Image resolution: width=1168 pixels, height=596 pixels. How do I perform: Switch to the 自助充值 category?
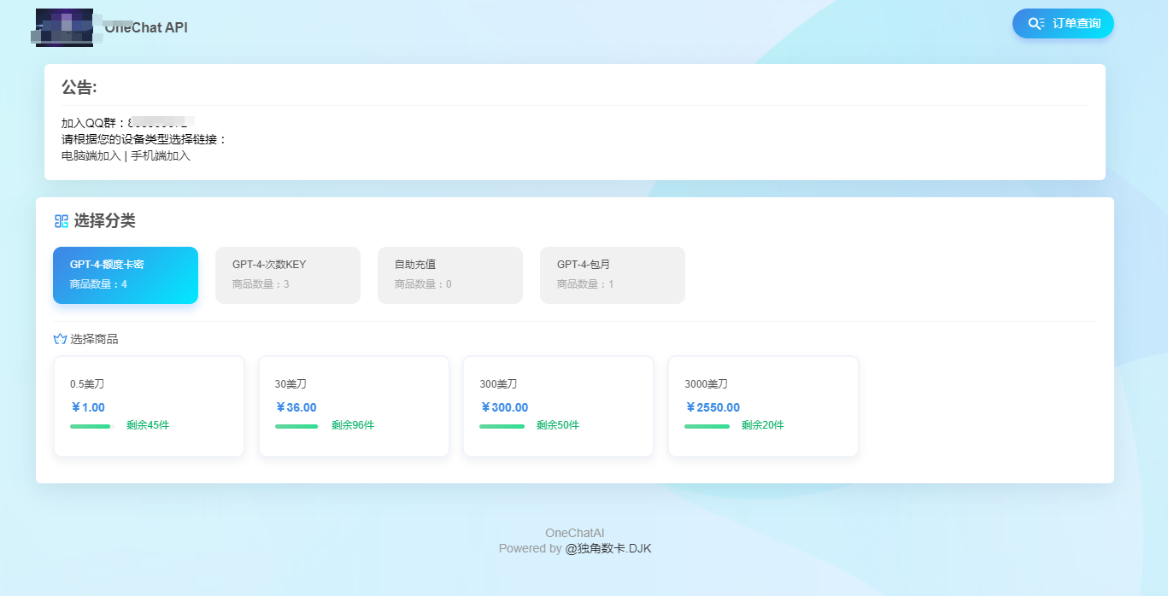(450, 275)
